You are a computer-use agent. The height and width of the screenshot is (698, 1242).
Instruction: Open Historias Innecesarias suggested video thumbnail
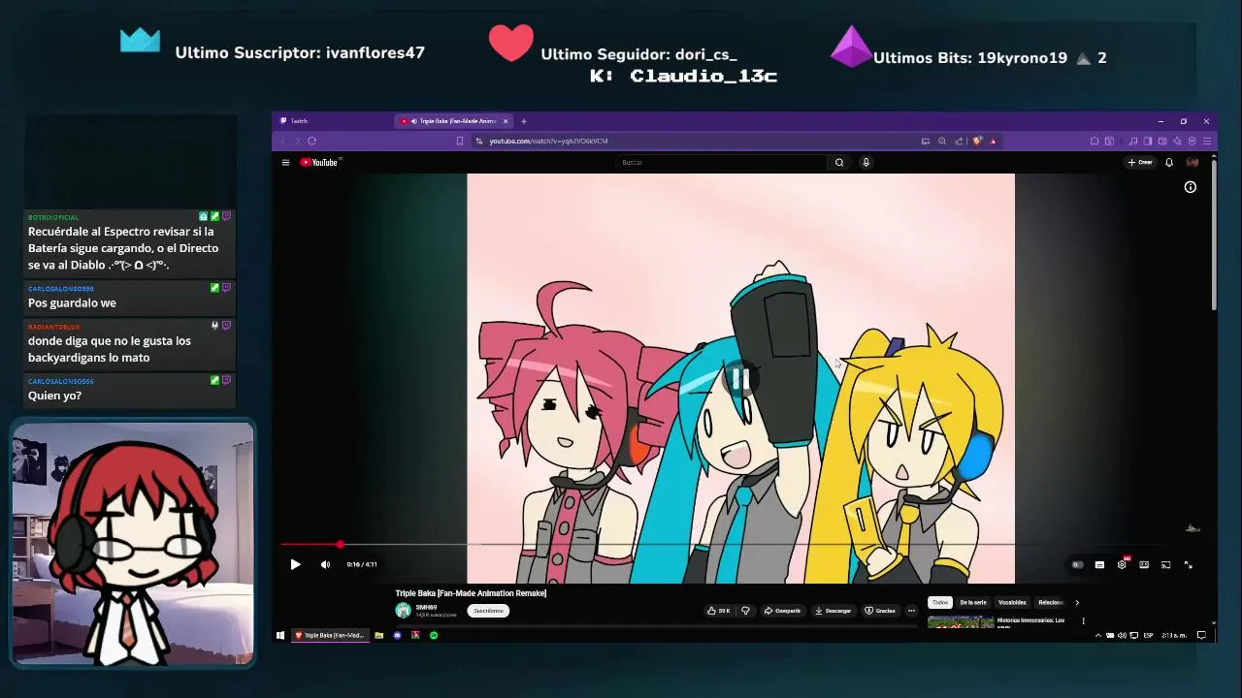click(961, 622)
